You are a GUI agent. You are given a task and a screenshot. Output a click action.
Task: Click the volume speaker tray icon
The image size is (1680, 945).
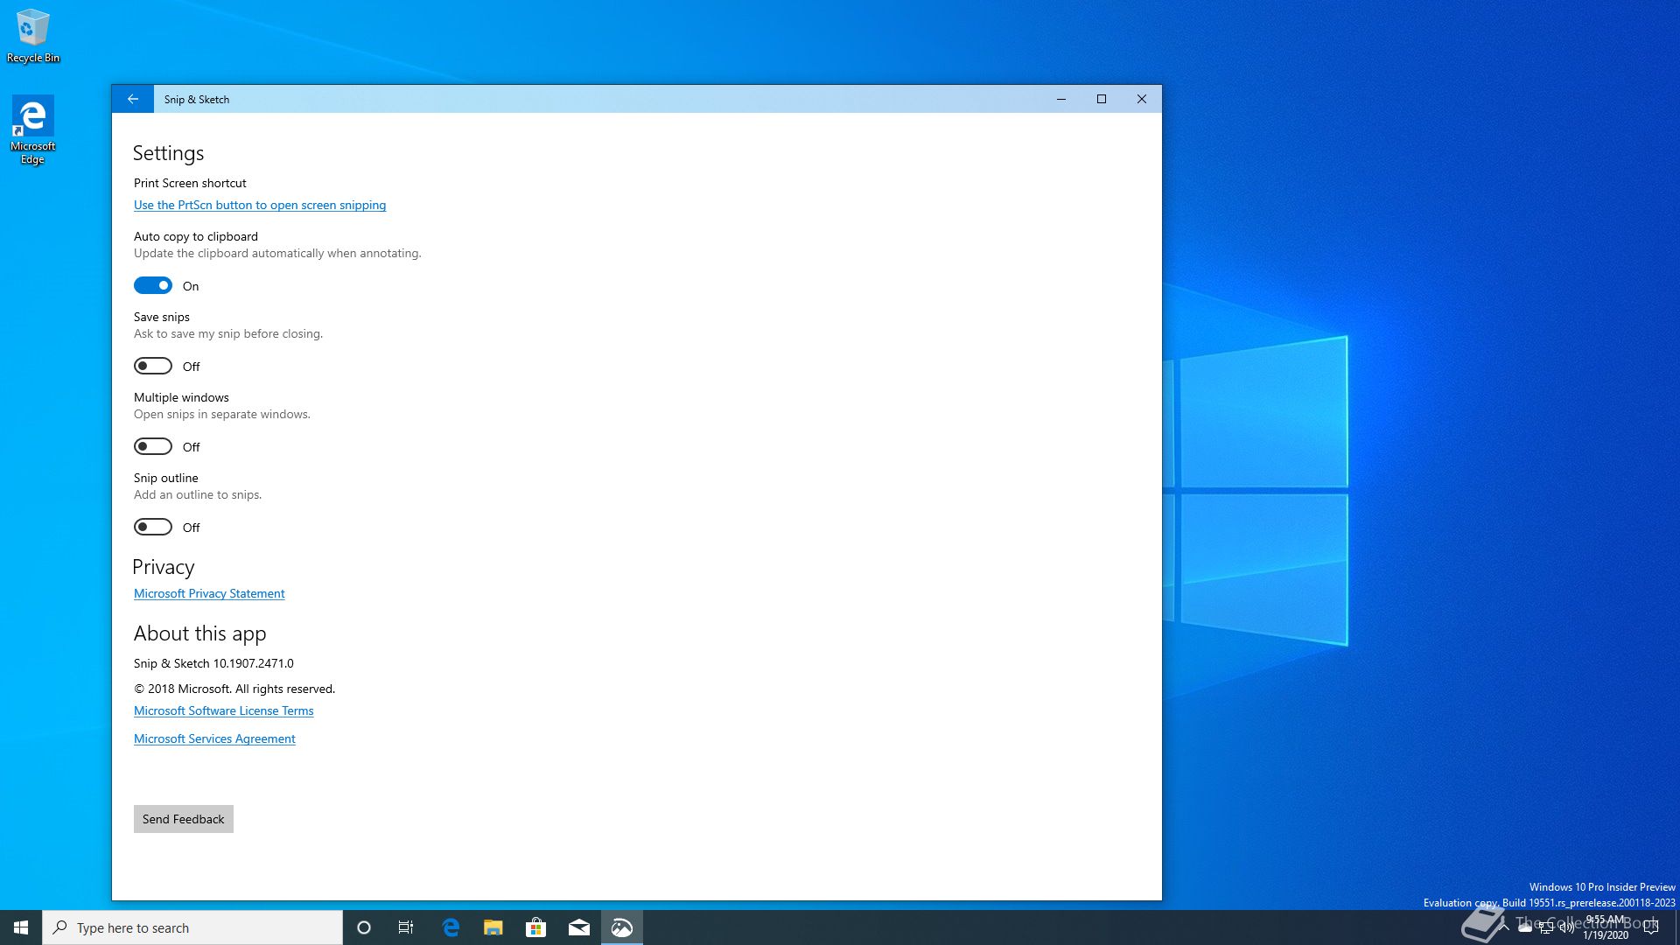[x=1567, y=927]
